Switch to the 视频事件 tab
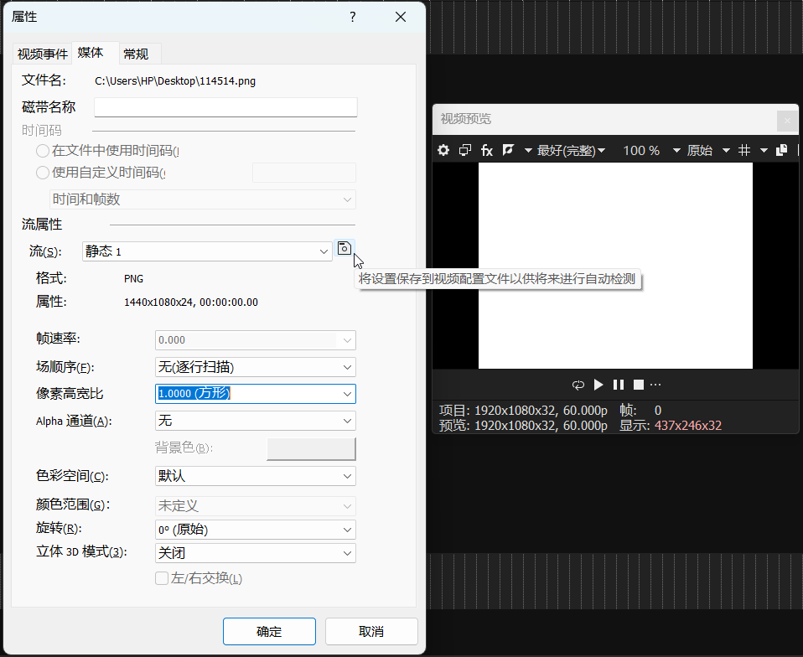Viewport: 803px width, 657px height. [x=43, y=54]
